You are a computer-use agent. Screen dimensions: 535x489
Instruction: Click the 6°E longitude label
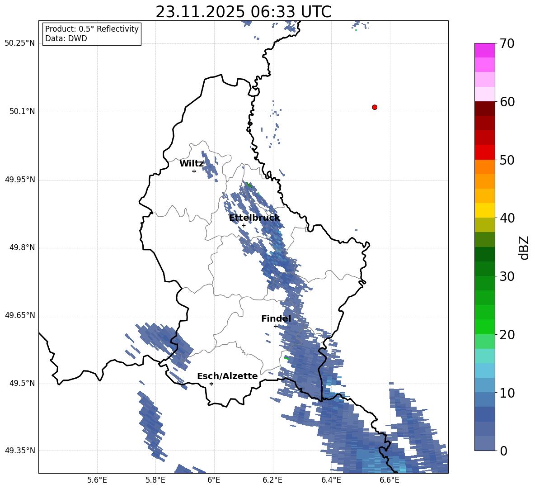point(214,480)
